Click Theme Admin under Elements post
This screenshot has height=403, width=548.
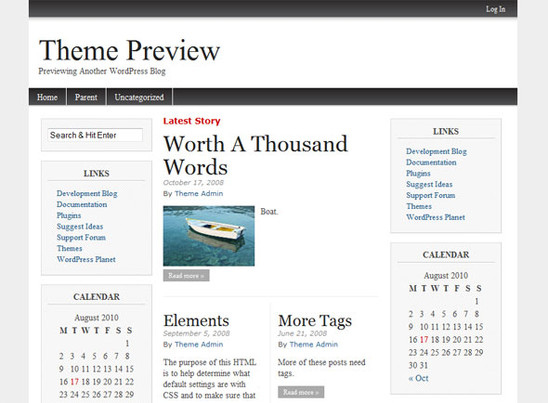tap(199, 344)
